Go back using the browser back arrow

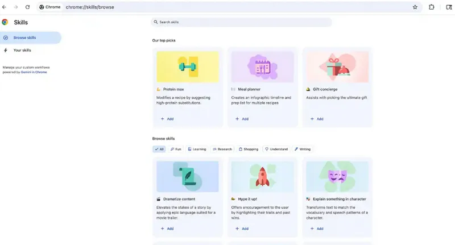point(4,7)
